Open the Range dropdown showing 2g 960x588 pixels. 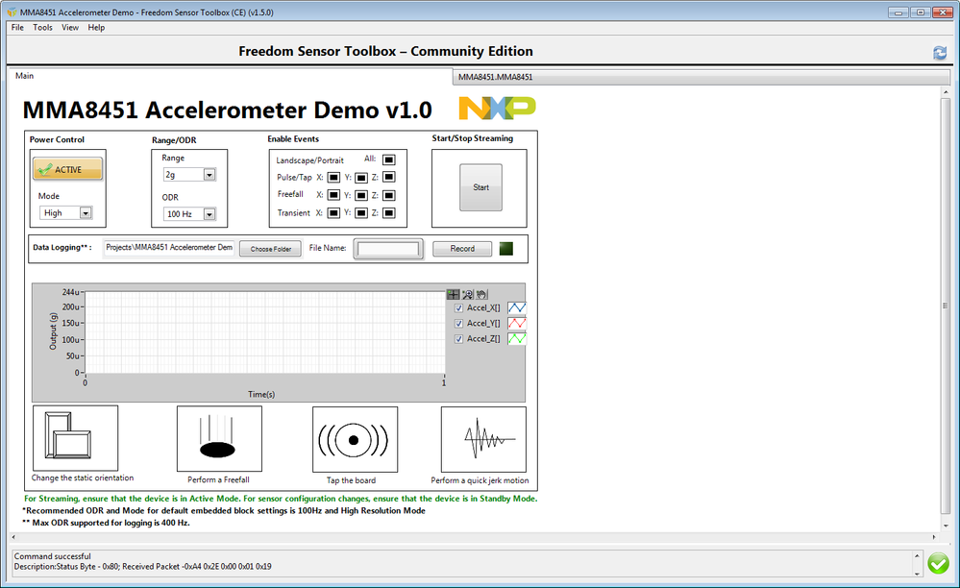pos(189,175)
